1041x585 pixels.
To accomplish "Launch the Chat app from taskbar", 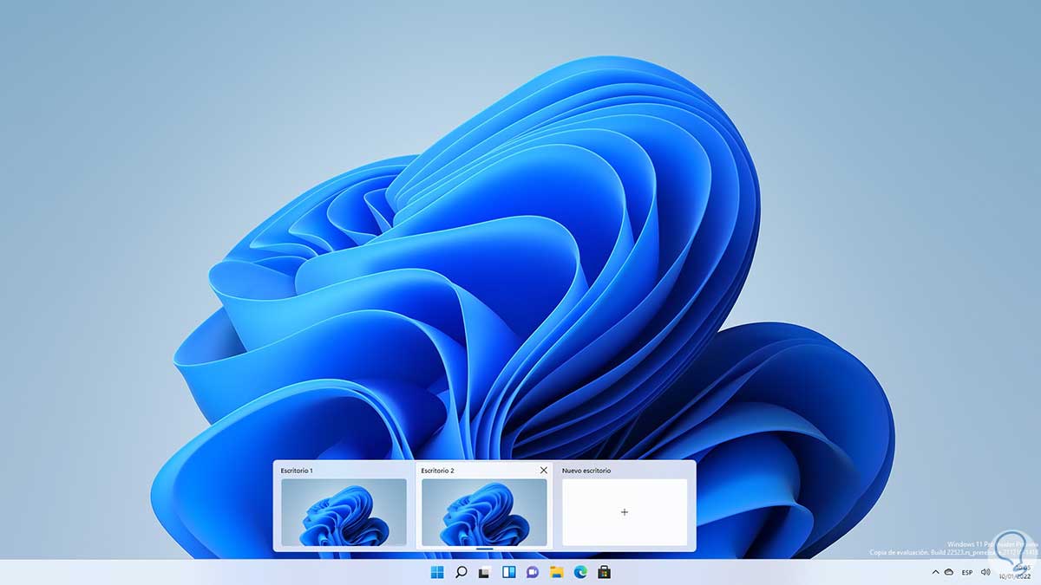I will (x=533, y=572).
